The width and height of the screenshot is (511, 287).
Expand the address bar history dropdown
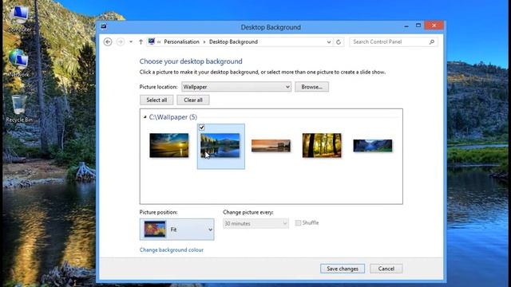click(x=329, y=42)
